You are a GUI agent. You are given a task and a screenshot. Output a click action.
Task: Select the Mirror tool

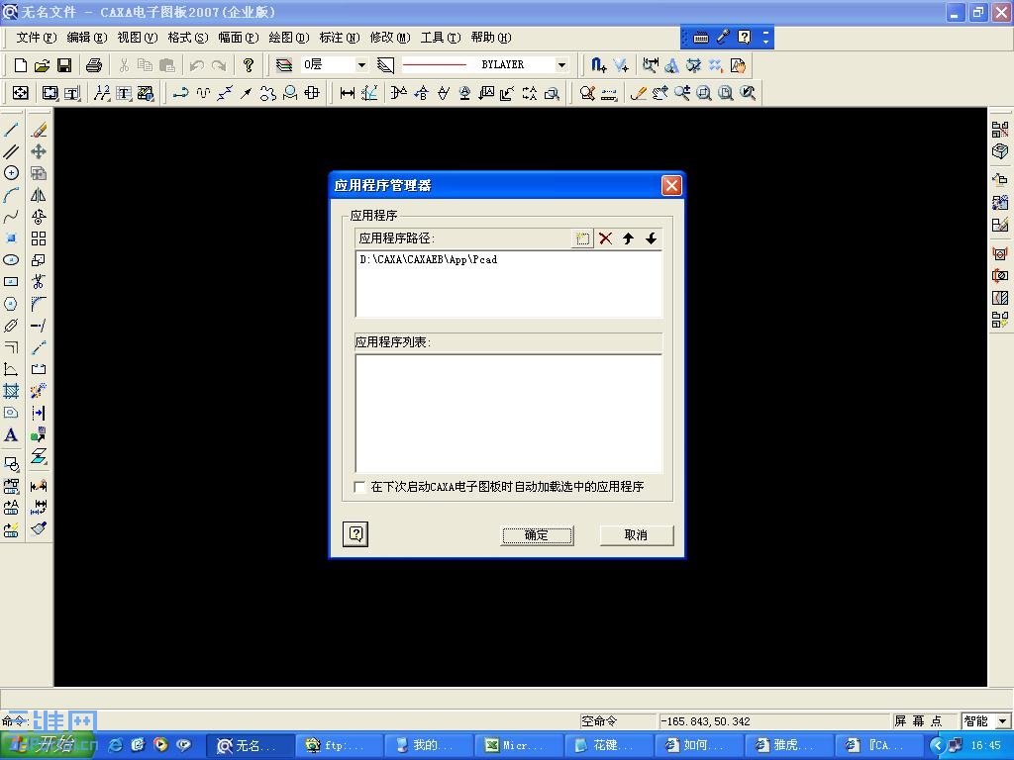click(x=39, y=195)
